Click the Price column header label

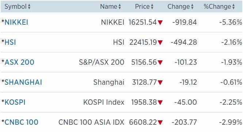142,7
